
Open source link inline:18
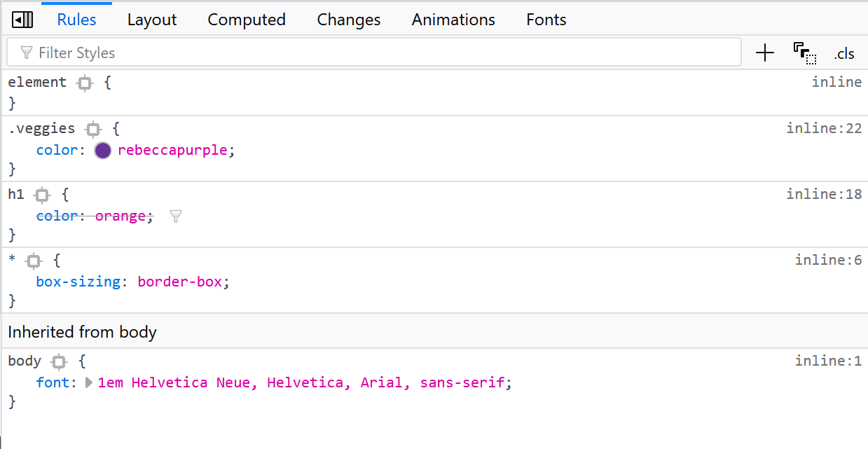[x=824, y=194]
